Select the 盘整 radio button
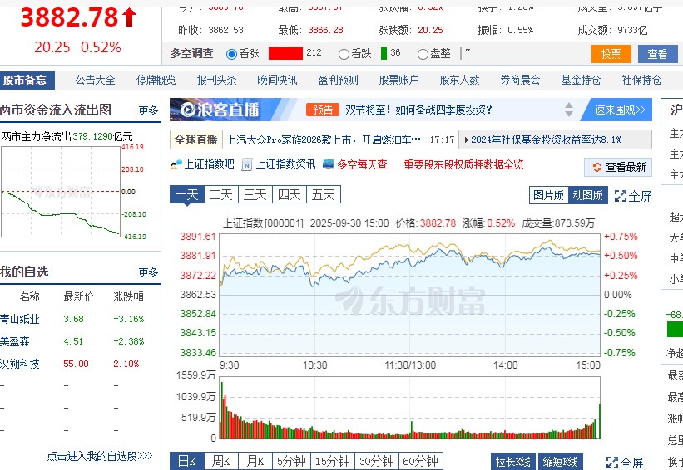This screenshot has height=470, width=683. (x=423, y=54)
